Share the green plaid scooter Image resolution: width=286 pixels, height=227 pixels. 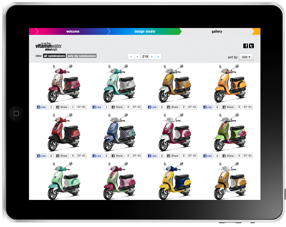228,156
